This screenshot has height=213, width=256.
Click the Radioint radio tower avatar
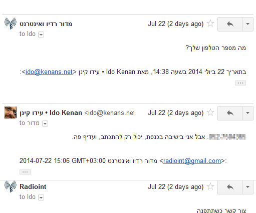[11, 186]
